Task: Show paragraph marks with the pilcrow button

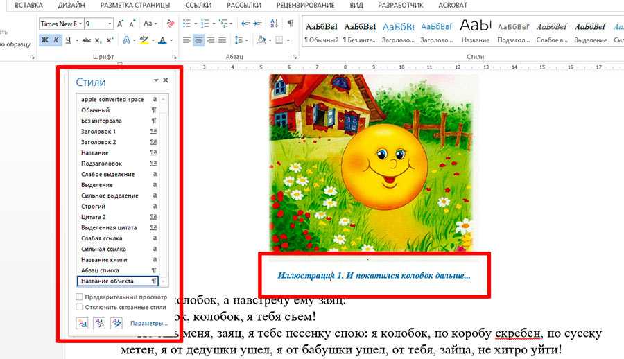Action: click(290, 24)
